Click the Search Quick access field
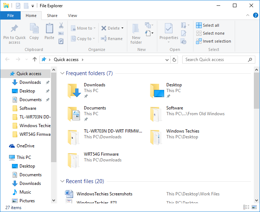260x212 pixels. 218,60
